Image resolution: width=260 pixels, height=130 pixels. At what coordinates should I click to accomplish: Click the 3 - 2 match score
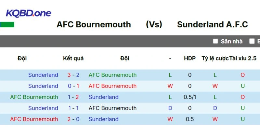(x=73, y=75)
